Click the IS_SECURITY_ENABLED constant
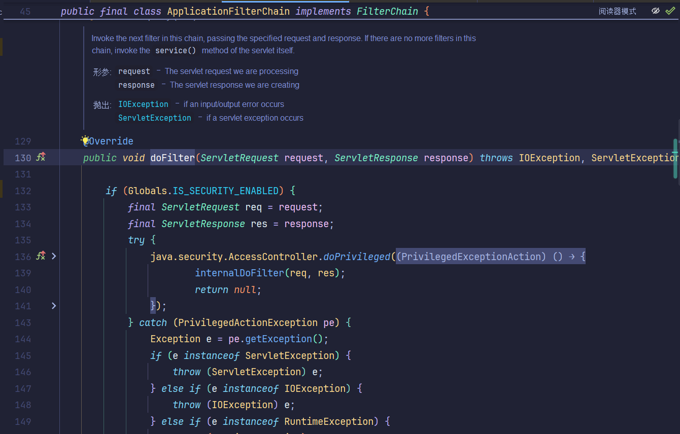 coord(226,191)
